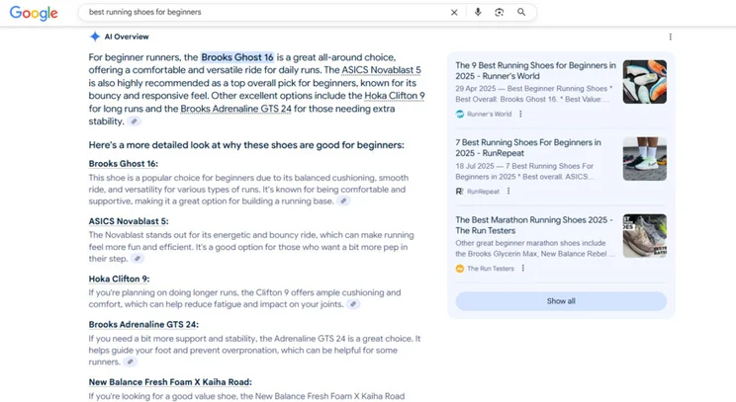
Task: Open three-dot menu beside The Run Testers
Action: click(523, 268)
